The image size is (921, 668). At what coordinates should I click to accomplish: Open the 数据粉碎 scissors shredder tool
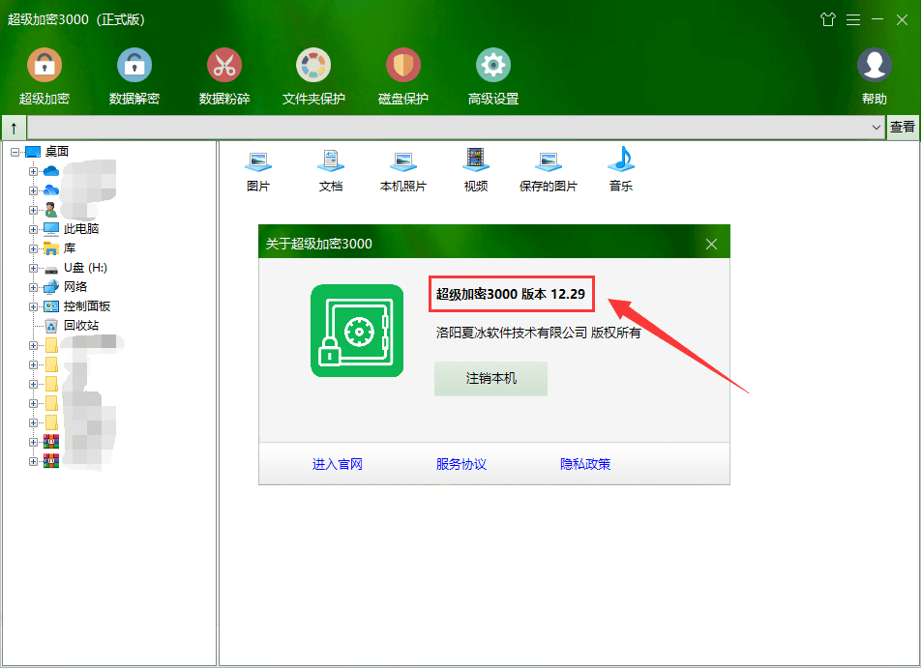click(224, 76)
